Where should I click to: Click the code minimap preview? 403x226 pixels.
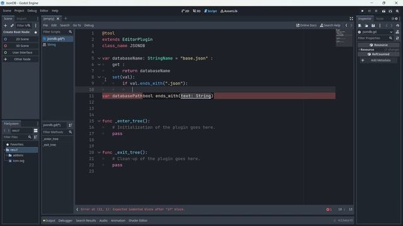[344, 38]
